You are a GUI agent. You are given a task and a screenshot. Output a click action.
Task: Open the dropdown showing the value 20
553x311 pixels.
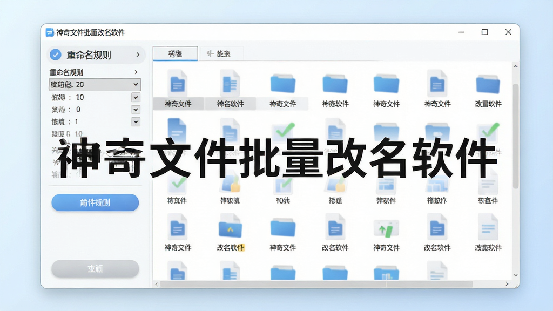pos(95,85)
